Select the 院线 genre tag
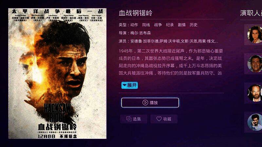The height and width of the screenshot is (147, 262). [146, 25]
